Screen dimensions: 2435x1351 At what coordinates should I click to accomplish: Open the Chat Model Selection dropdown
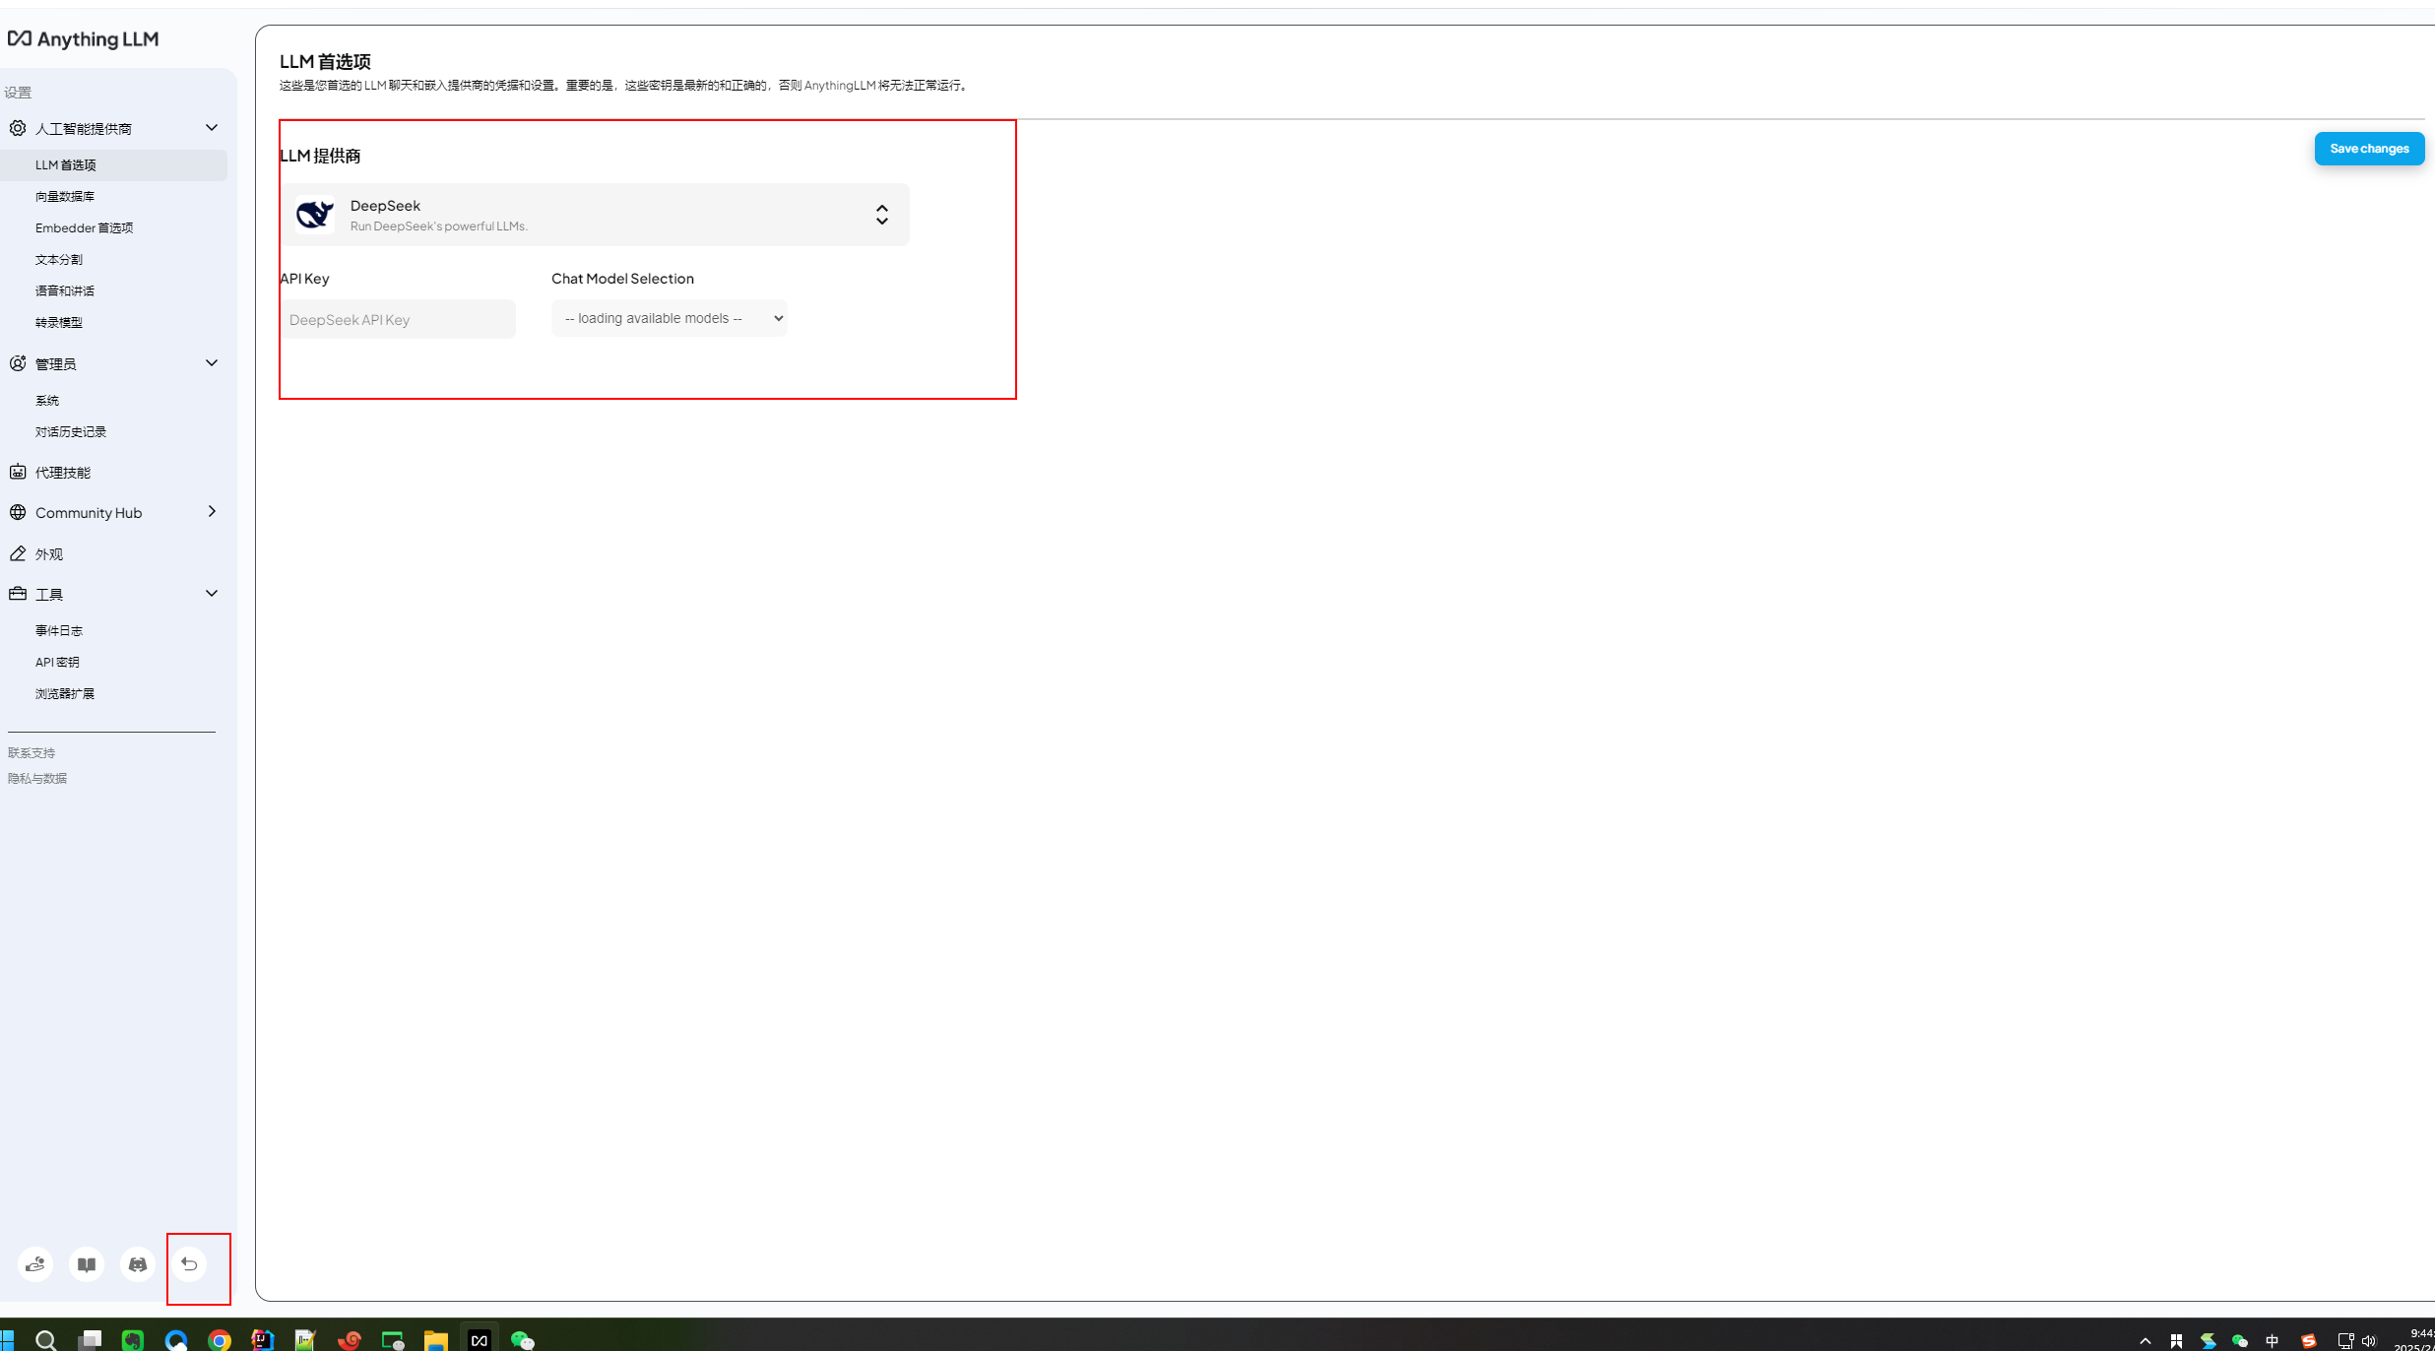click(669, 318)
